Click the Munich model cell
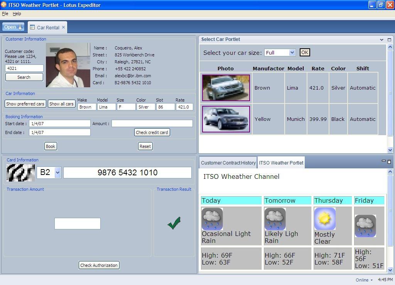The width and height of the screenshot is (395, 285). (296, 119)
